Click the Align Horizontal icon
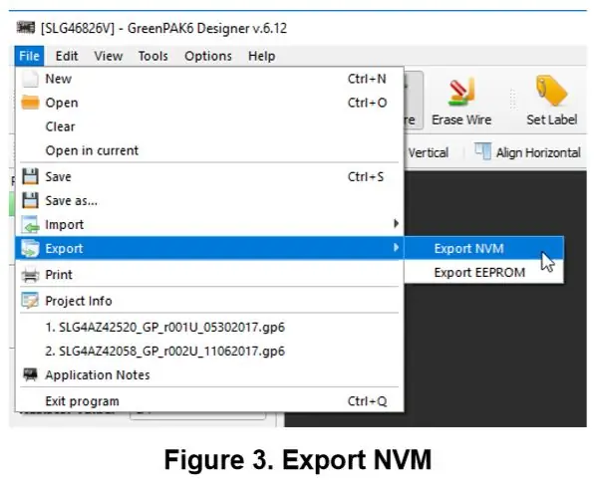 click(483, 151)
